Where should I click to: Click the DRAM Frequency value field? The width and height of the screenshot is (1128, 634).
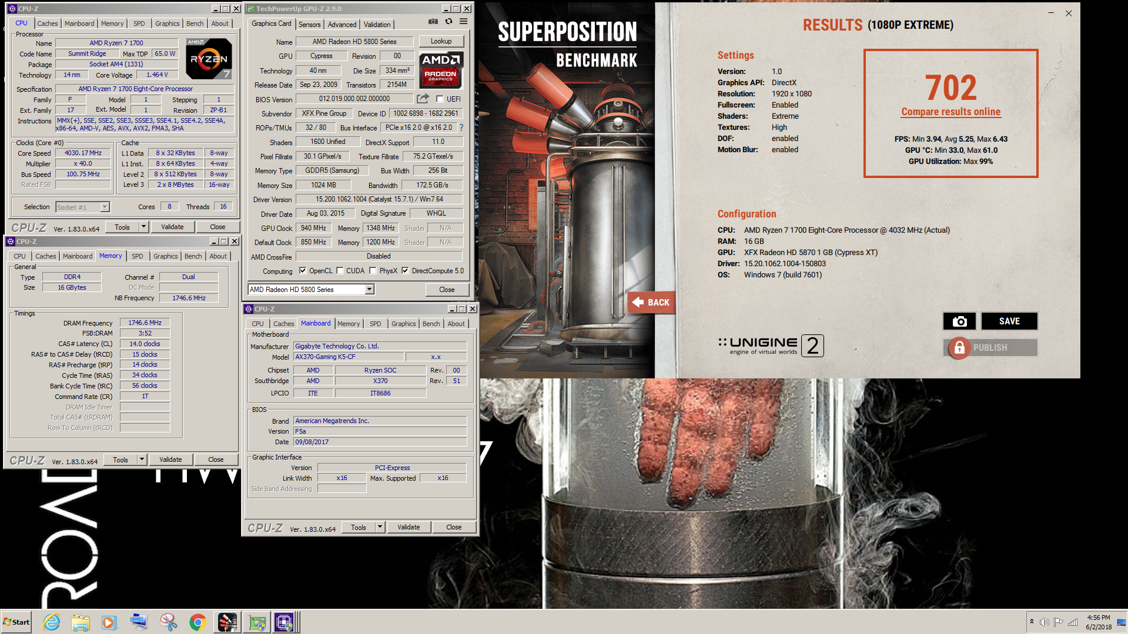(145, 323)
